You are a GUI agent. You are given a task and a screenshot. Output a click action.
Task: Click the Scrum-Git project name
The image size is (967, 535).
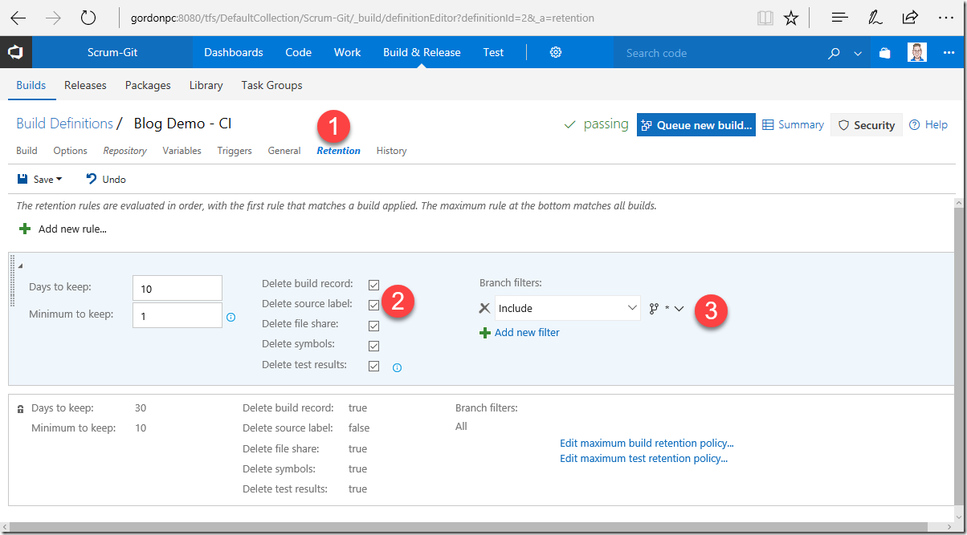pos(112,52)
